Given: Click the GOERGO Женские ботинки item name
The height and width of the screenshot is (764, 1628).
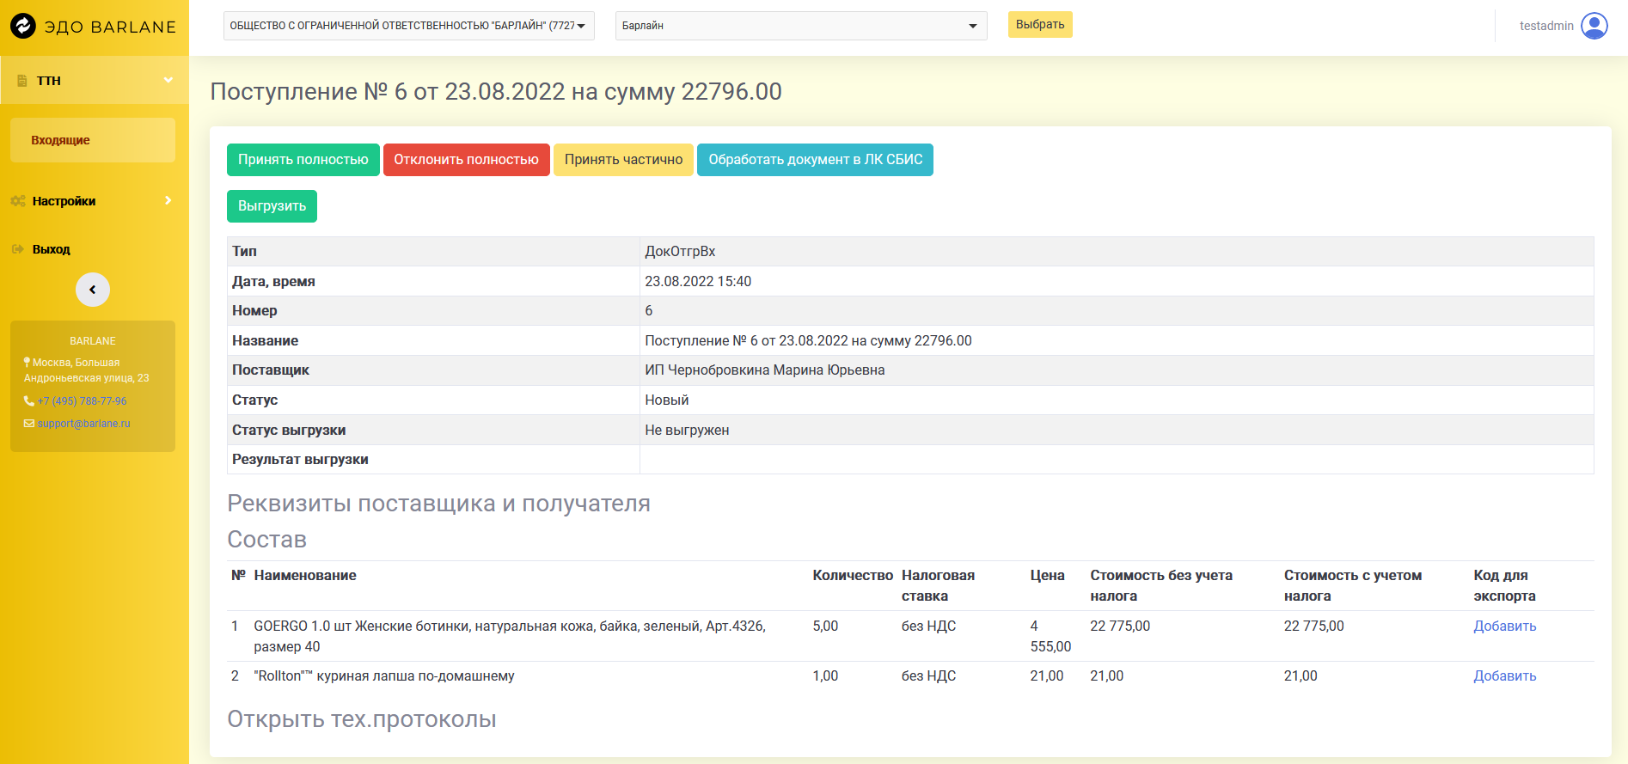Looking at the screenshot, I should coord(510,637).
